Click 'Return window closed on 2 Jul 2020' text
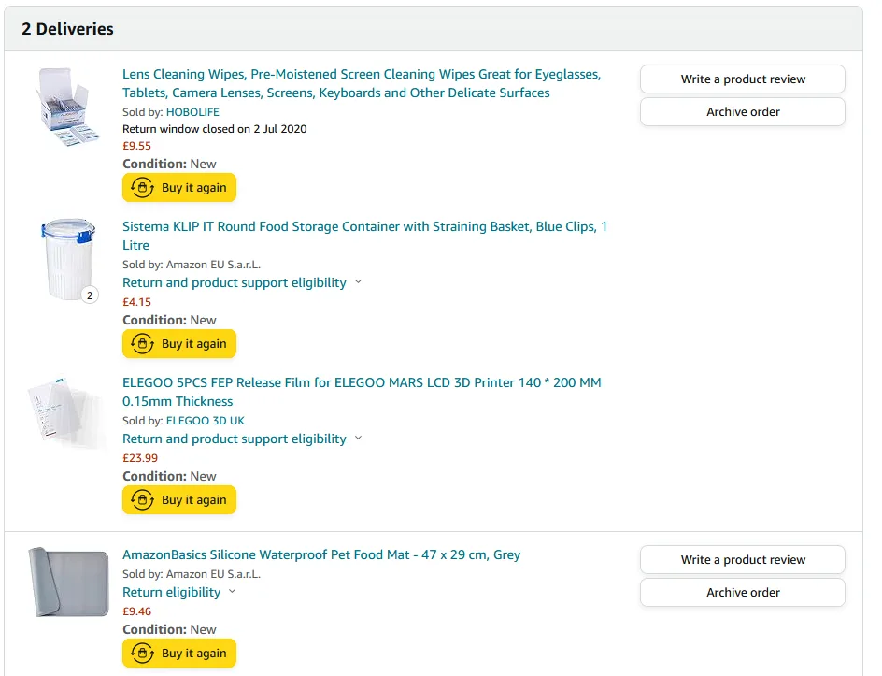The width and height of the screenshot is (882, 676). [x=214, y=129]
